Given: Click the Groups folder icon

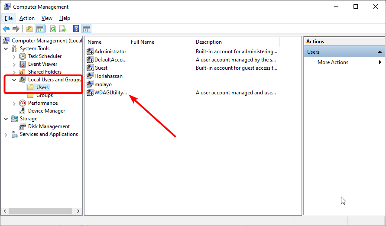Looking at the screenshot, I should 30,95.
